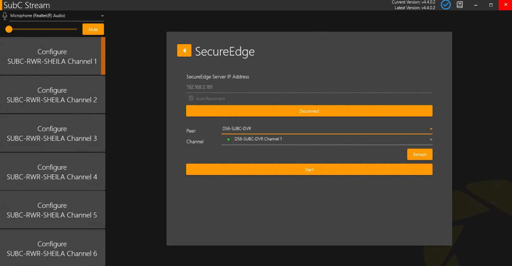Mute the microphone
This screenshot has width=512, height=266.
tap(93, 29)
